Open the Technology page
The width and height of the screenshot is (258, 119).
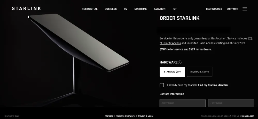pos(214,9)
